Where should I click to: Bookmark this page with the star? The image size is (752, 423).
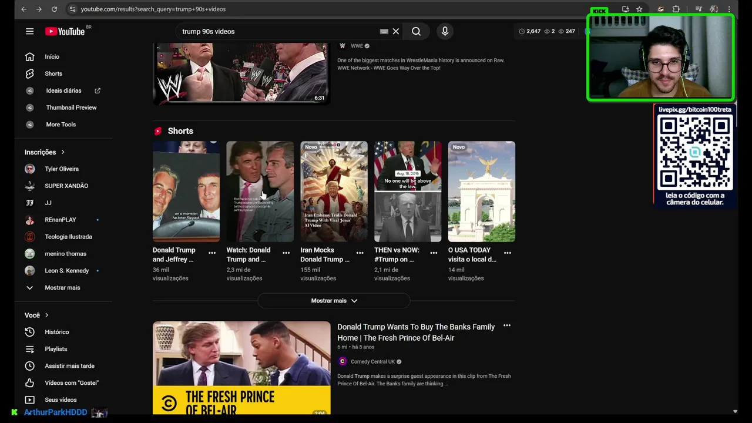tap(639, 9)
